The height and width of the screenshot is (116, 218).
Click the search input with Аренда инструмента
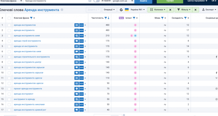point(56,1)
